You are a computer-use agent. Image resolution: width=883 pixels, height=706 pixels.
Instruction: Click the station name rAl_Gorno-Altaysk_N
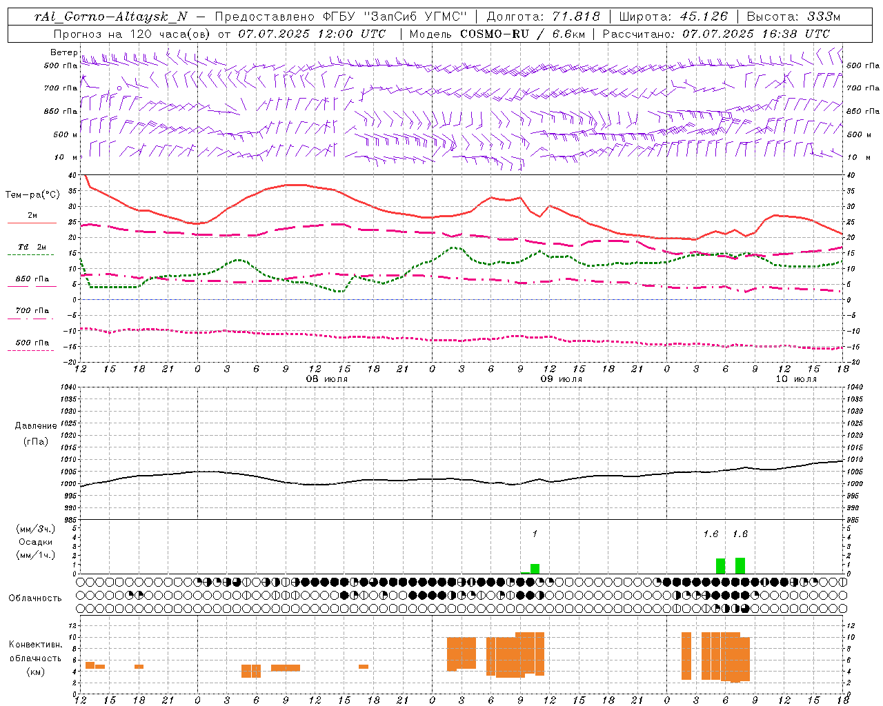(111, 17)
